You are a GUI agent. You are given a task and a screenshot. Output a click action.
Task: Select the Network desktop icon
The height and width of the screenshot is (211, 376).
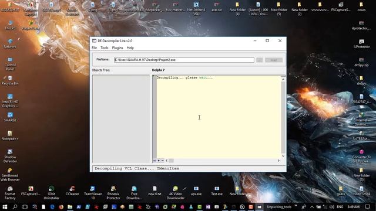point(10,43)
